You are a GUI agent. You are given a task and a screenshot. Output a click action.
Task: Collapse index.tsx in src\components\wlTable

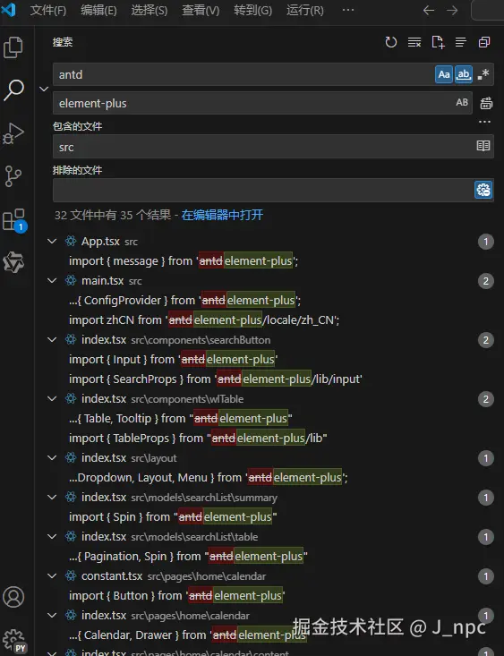pos(52,398)
